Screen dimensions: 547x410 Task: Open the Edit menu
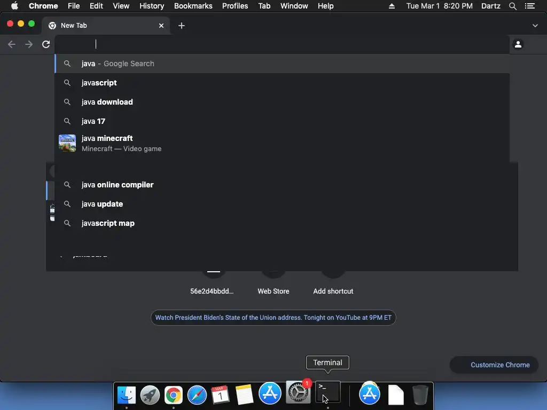coord(96,6)
